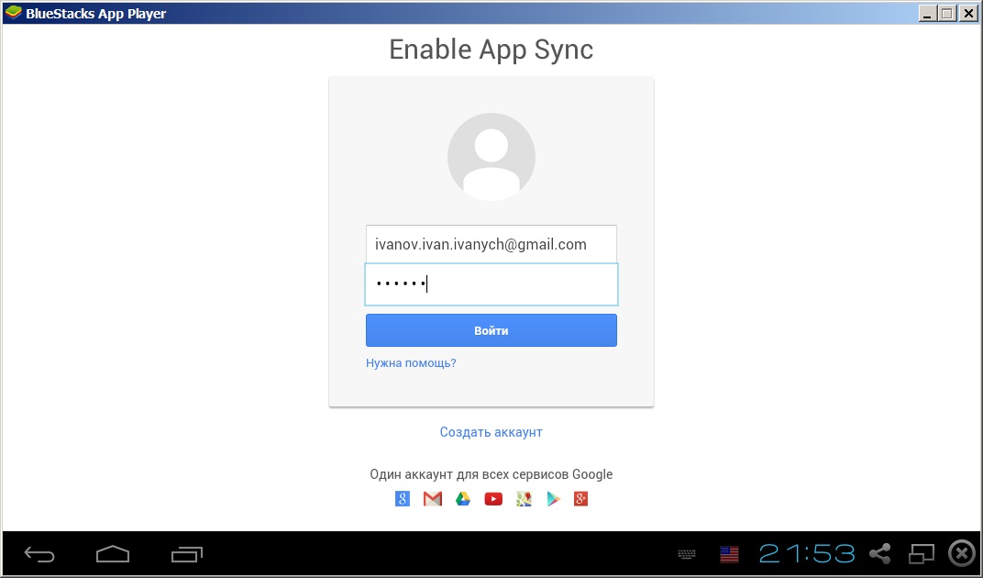Tap the Android home icon
The width and height of the screenshot is (983, 578).
pos(113,554)
